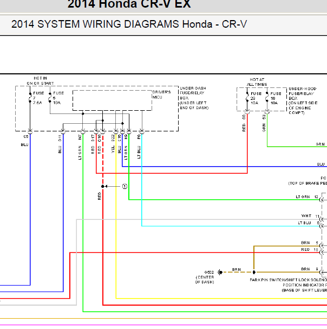The height and width of the screenshot is (329, 327).
Task: Select the Fuse 18 10A label
Action: coord(276,98)
